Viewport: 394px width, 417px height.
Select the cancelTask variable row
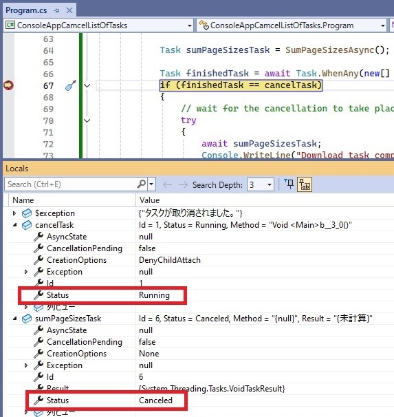click(x=201, y=225)
